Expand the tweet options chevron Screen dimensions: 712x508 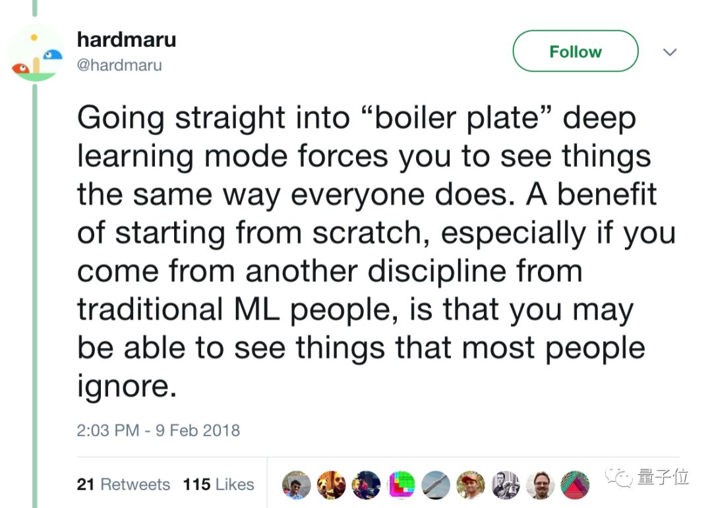[670, 52]
